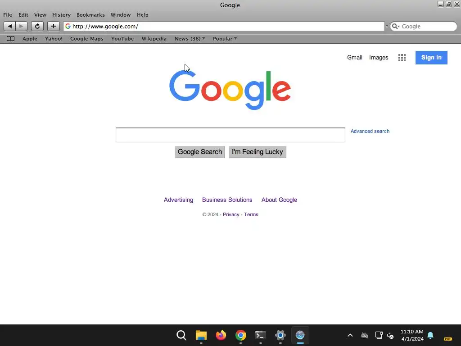The image size is (461, 346).
Task: Open the History menu
Action: [61, 15]
